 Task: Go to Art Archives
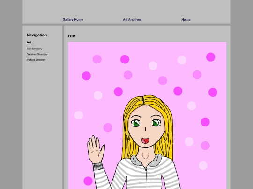click(132, 20)
